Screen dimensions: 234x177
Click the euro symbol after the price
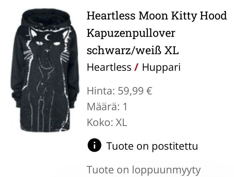(149, 91)
